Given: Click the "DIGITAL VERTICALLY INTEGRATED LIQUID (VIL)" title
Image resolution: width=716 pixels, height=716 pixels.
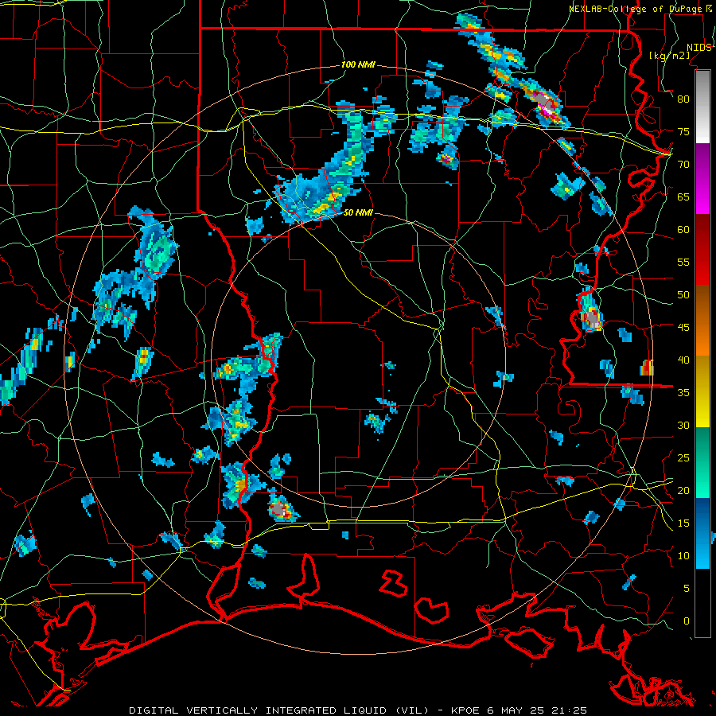Looking at the screenshot, I should pos(278,710).
